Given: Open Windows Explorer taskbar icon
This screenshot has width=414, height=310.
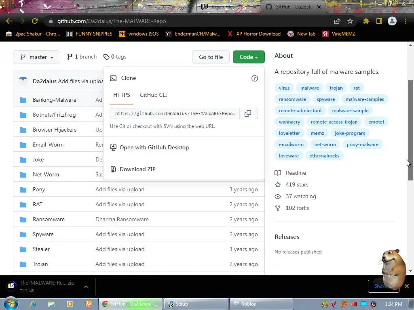Looking at the screenshot, I should [51, 304].
